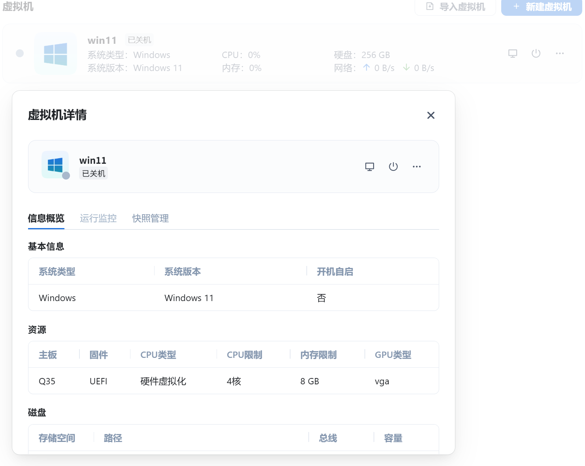Screen dimensions: 585x466
Task: Click Windows logo in the details dialog card
Action: coord(55,165)
